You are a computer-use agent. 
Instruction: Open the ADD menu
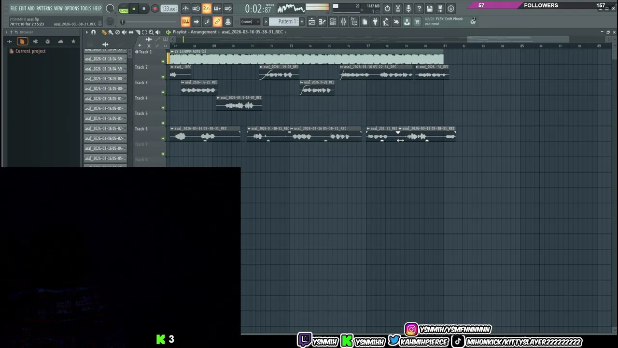pos(31,8)
